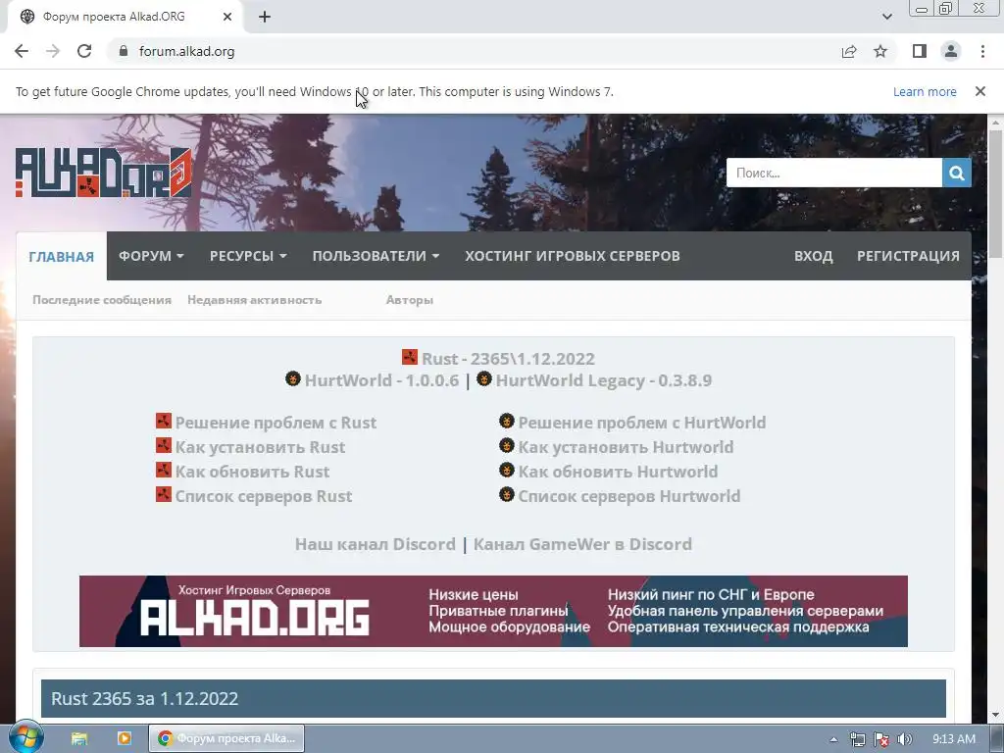
Task: Click Rust icon beside Как установить Rust
Action: pos(164,445)
